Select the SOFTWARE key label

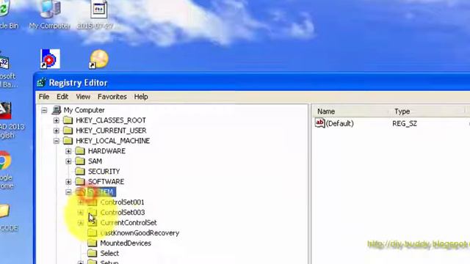(x=106, y=181)
